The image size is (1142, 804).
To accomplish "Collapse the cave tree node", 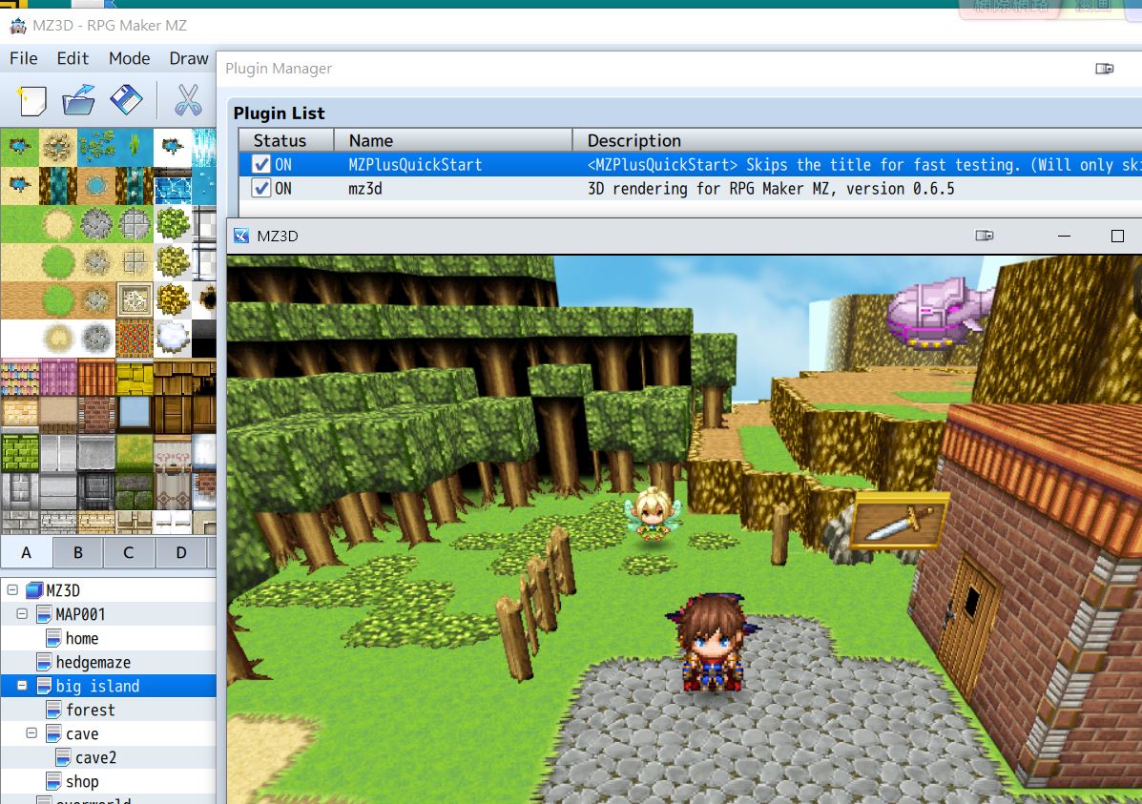I will point(31,733).
